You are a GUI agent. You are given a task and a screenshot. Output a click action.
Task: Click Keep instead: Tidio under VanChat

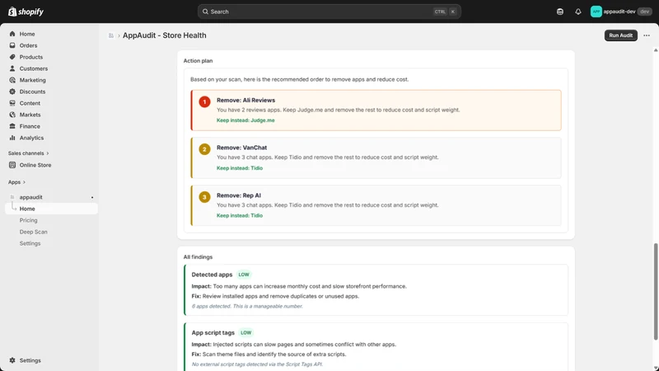(x=240, y=168)
